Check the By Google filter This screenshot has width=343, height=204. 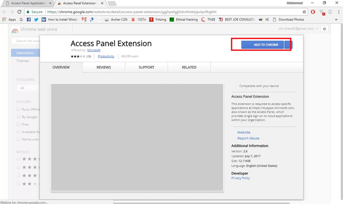[18, 117]
